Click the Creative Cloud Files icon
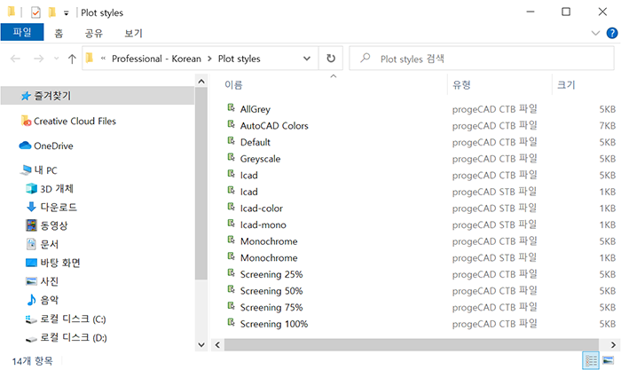 click(26, 121)
